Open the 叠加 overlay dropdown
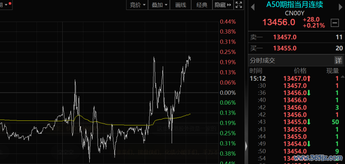Screen dimensions: 345x164 tap(159, 5)
